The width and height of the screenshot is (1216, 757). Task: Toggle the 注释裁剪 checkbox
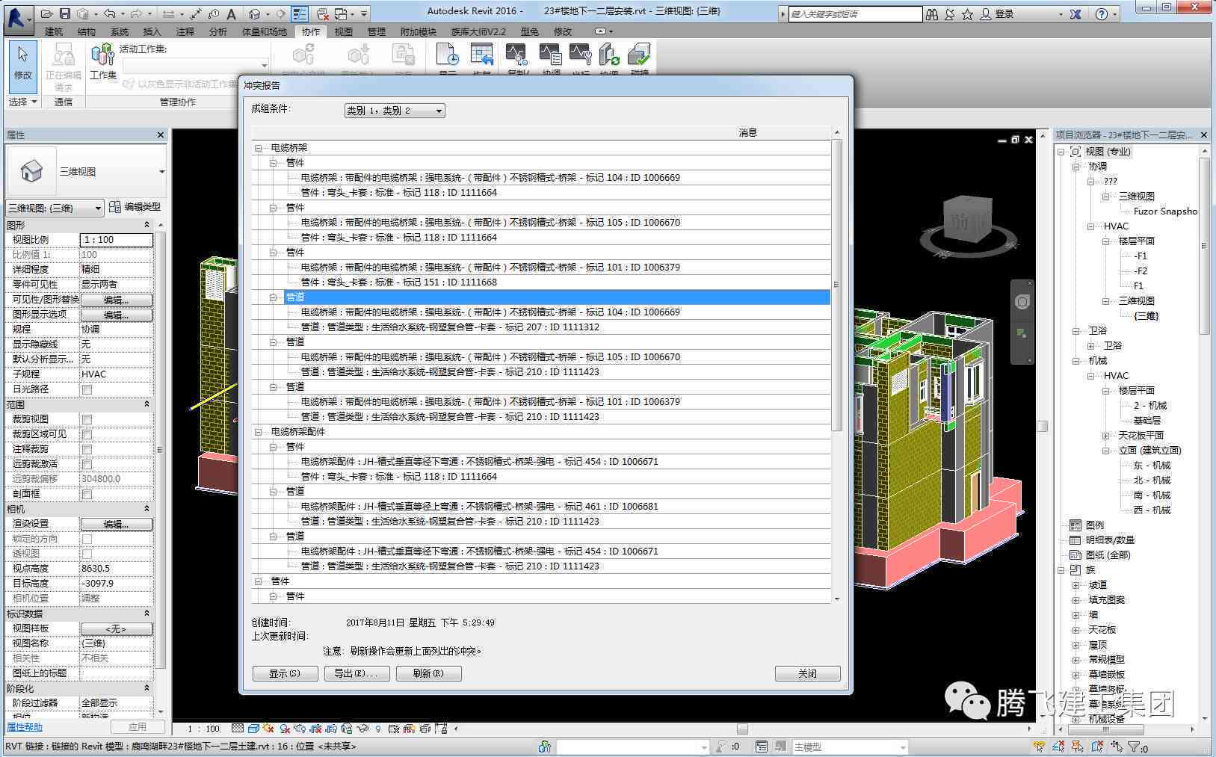[87, 449]
